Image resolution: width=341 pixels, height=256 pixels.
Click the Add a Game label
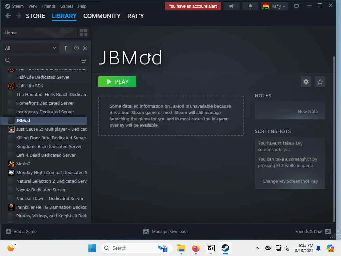(25, 231)
